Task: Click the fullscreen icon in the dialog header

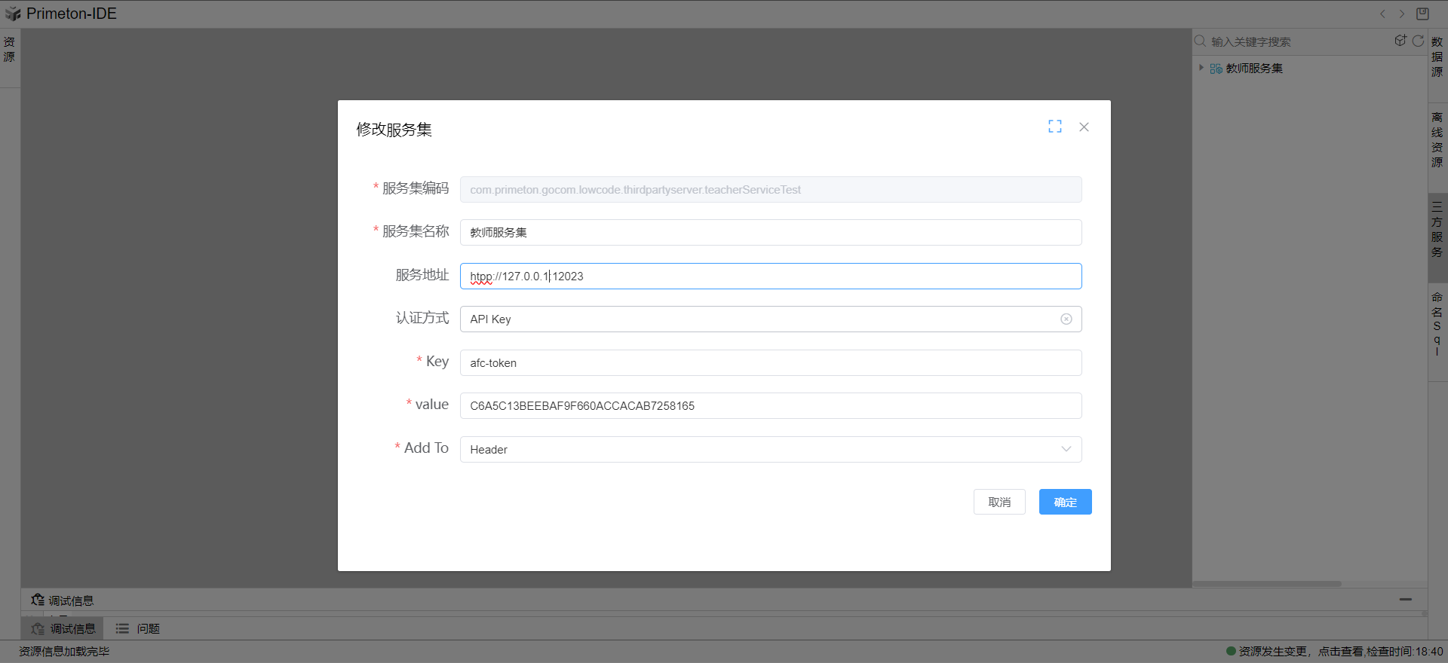Action: [x=1054, y=127]
